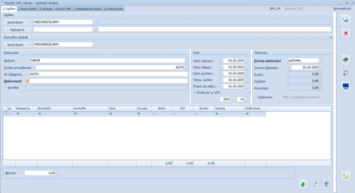Click the VAT verification status icon
This screenshot has height=193, width=355.
(344, 73)
